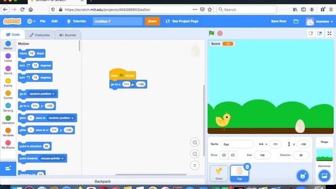Click Choose a Sprite cat button
This screenshot has width=336, height=189.
pos(302,176)
